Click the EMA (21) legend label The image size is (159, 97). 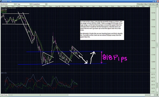(x=4, y=11)
